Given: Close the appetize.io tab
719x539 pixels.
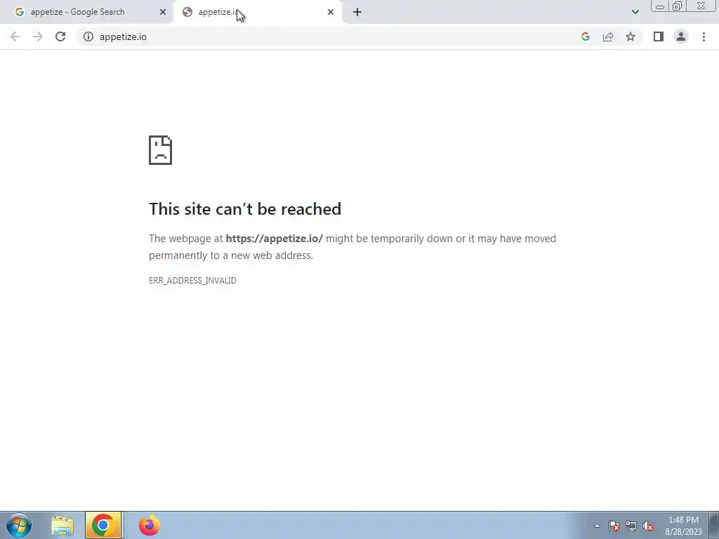Looking at the screenshot, I should 331,12.
